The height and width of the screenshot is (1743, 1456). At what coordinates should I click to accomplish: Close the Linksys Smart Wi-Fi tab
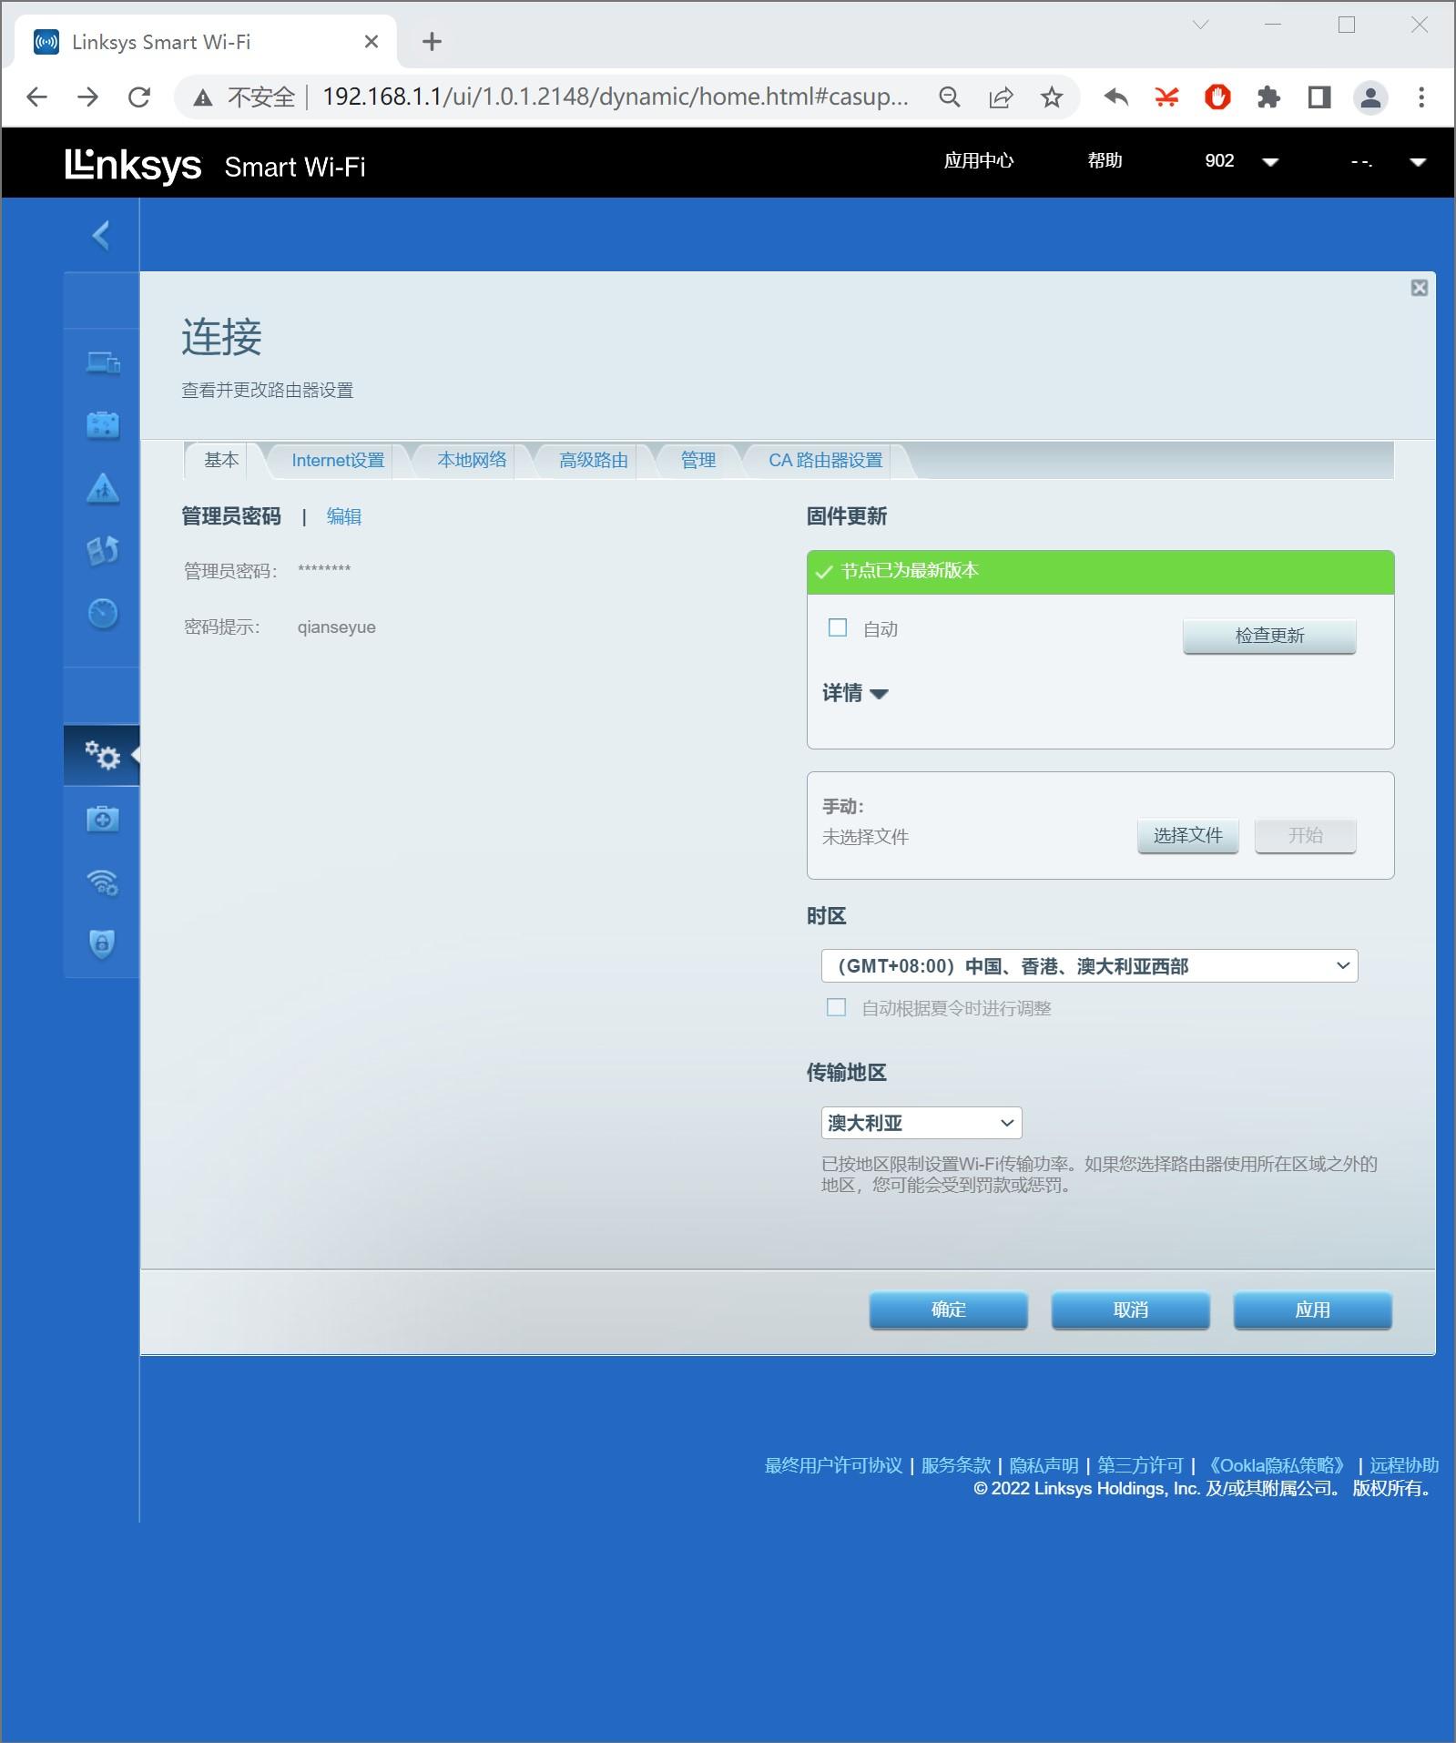[371, 42]
